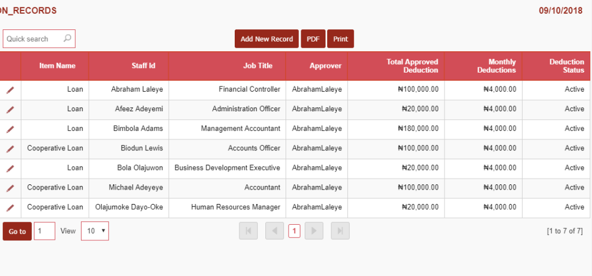This screenshot has height=276, width=592.
Task: Edit Michael Adeyeye's deduction record
Action: [x=10, y=188]
